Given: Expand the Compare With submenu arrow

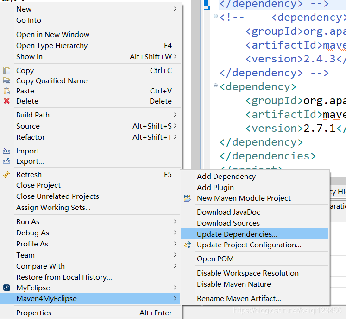Looking at the screenshot, I should (175, 266).
